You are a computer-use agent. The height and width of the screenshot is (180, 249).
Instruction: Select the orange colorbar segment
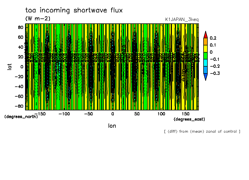coord(205,41)
